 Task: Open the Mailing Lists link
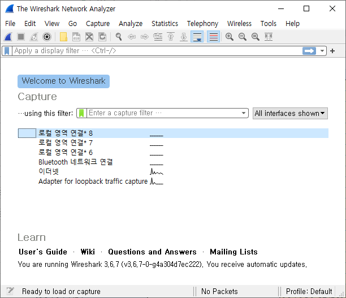coord(233,252)
